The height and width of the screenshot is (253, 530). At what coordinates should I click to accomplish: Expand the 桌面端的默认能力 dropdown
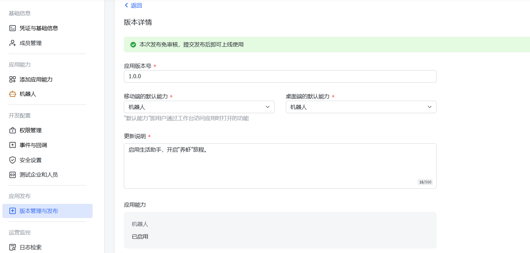(x=361, y=107)
